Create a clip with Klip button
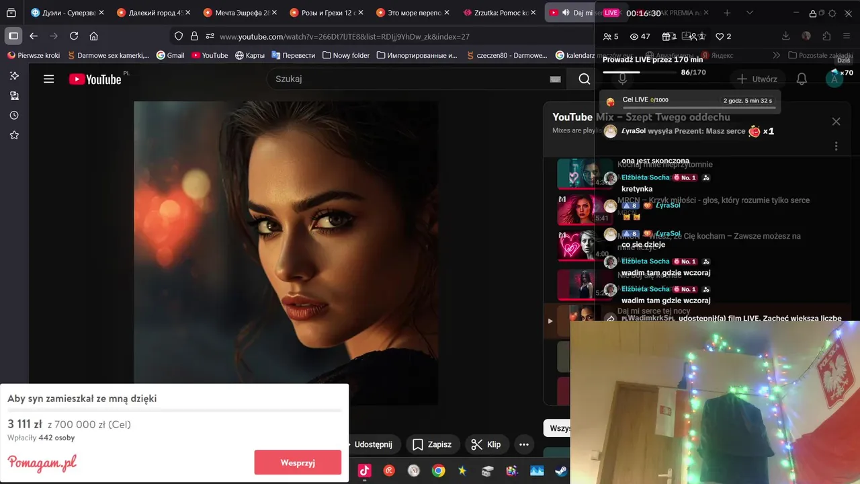Screen dimensions: 860x484 point(486,444)
